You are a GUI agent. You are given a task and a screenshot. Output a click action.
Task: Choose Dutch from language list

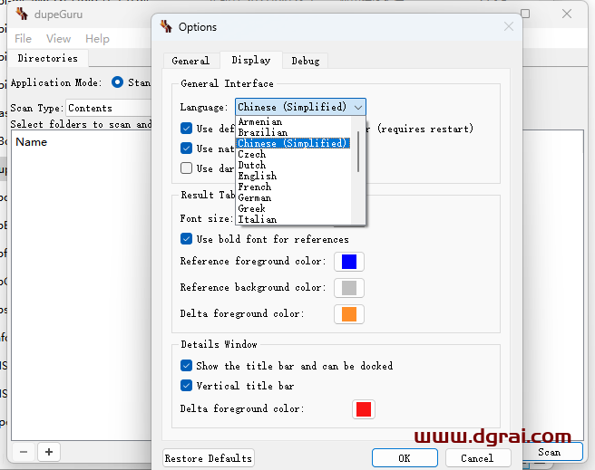(x=293, y=165)
